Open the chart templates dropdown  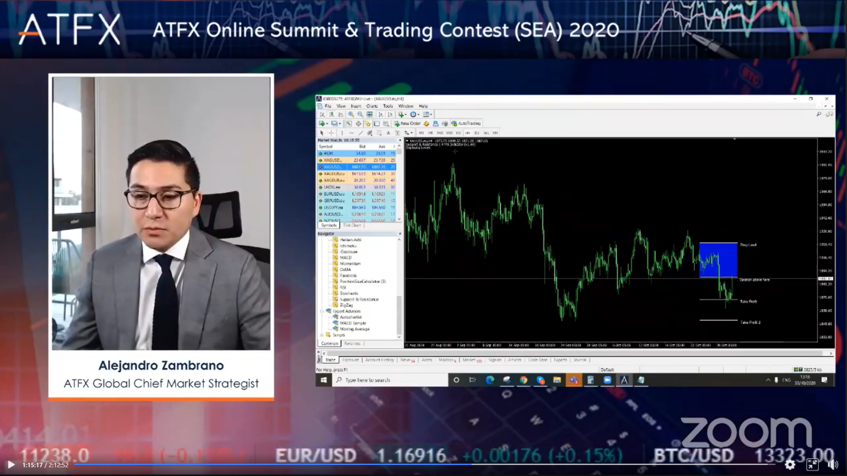pos(427,115)
